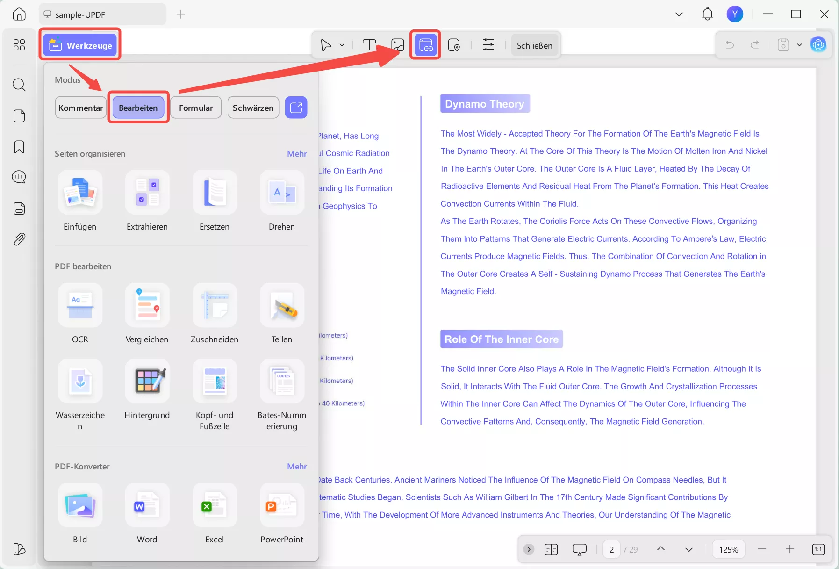Click the edit settings sliders icon
The width and height of the screenshot is (839, 569).
coord(488,45)
